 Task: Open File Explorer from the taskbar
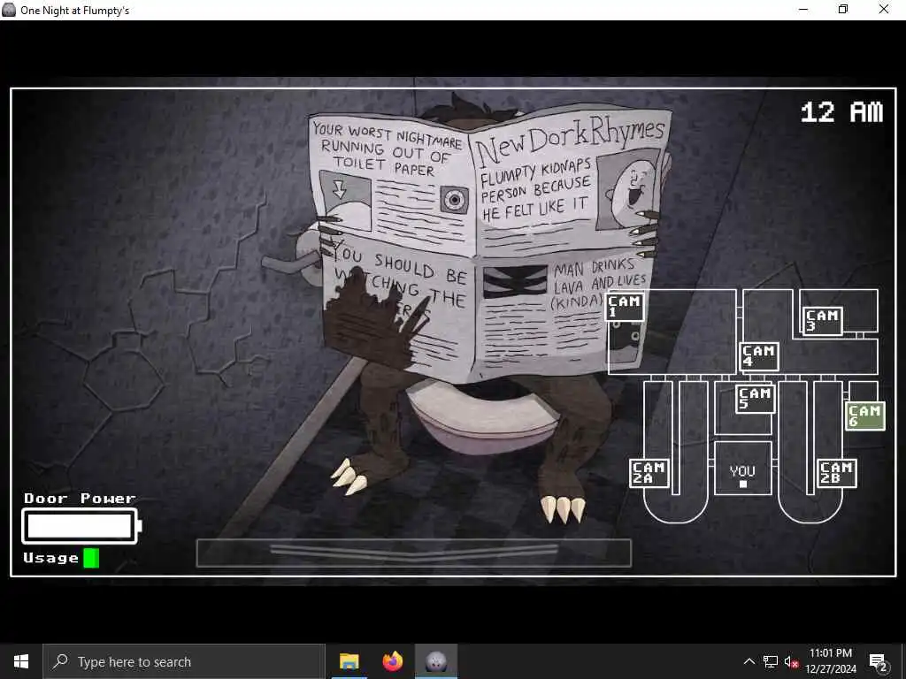(349, 661)
